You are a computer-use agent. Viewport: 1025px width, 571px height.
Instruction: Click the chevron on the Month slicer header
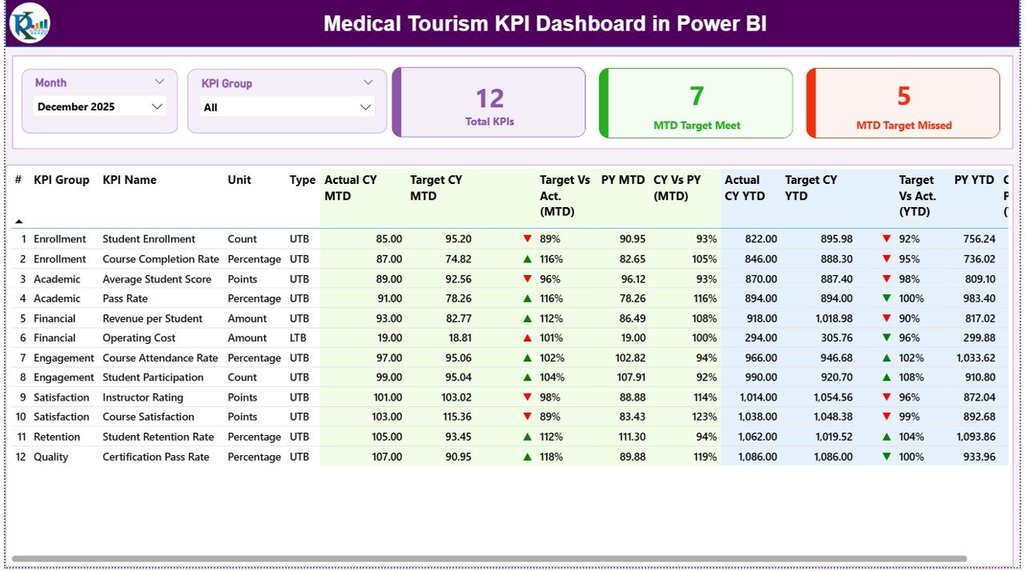coord(159,81)
